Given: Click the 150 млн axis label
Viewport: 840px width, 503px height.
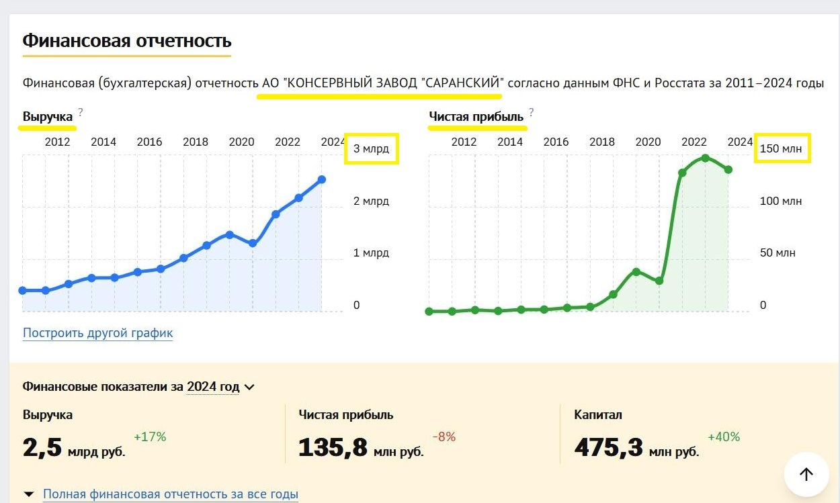Looking at the screenshot, I should (781, 148).
